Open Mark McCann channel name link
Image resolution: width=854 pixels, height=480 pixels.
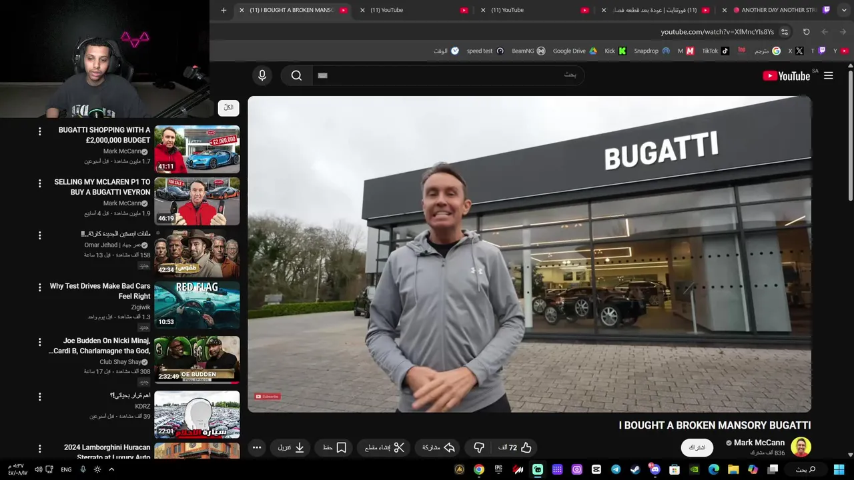(759, 443)
